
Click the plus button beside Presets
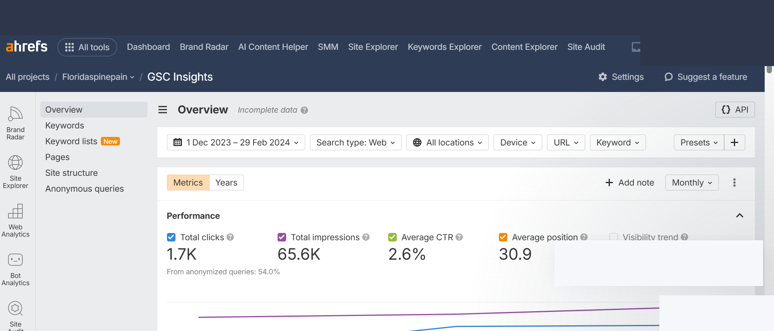click(x=734, y=143)
